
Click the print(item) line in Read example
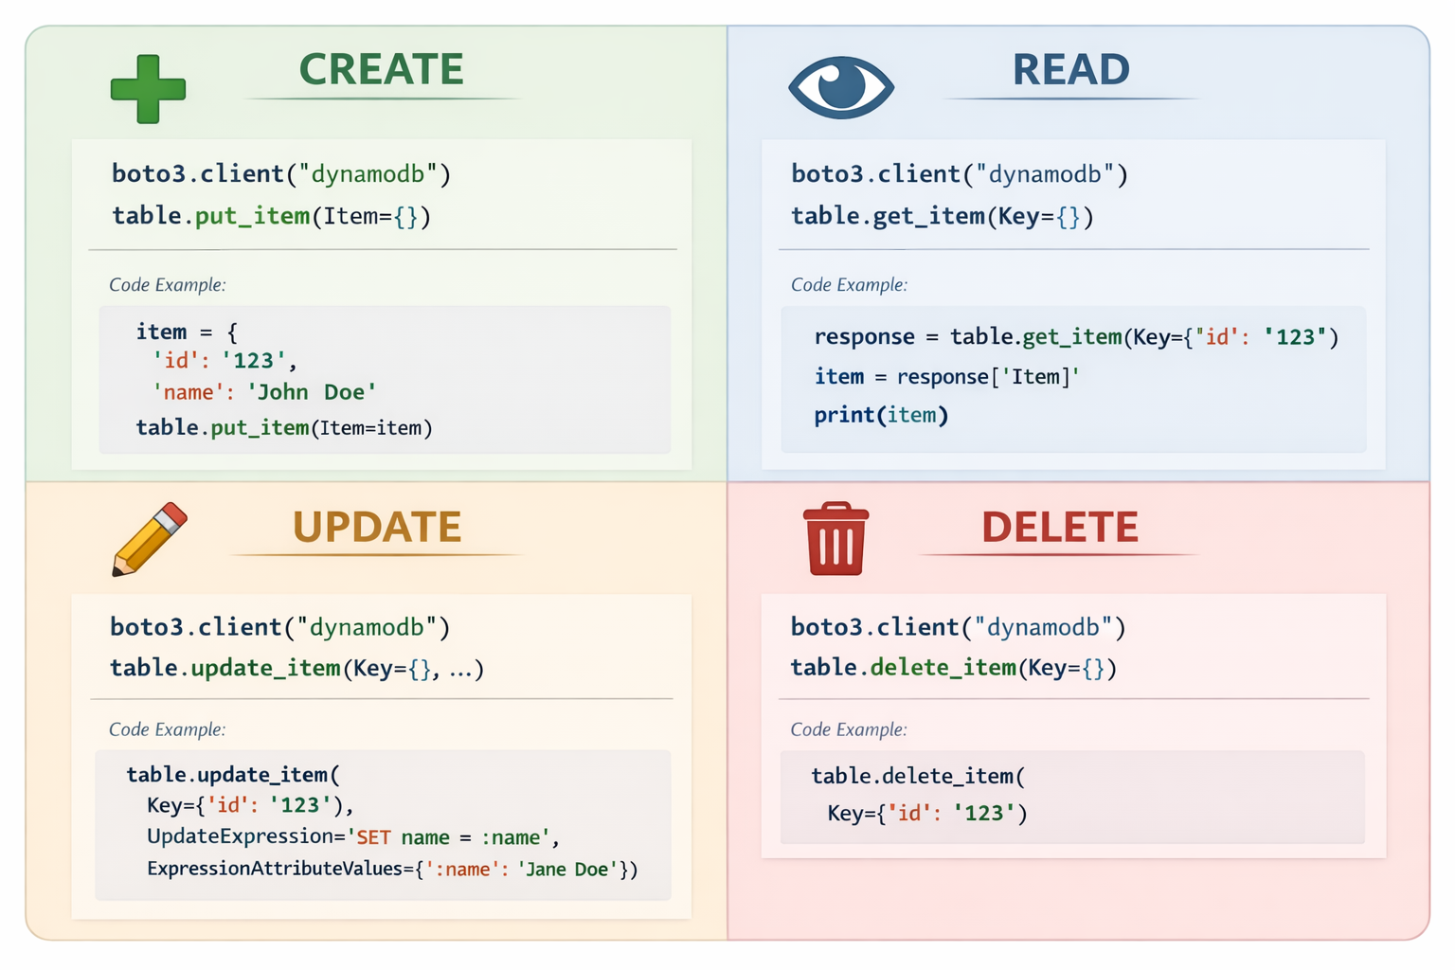point(881,415)
